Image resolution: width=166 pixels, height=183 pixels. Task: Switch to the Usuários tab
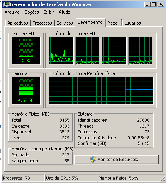[133, 23]
